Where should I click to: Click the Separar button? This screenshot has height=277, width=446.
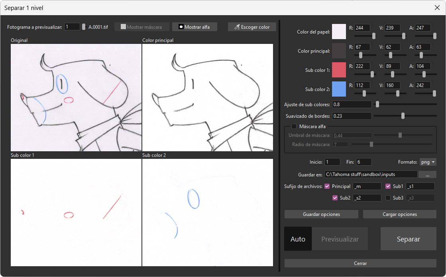[409, 239]
